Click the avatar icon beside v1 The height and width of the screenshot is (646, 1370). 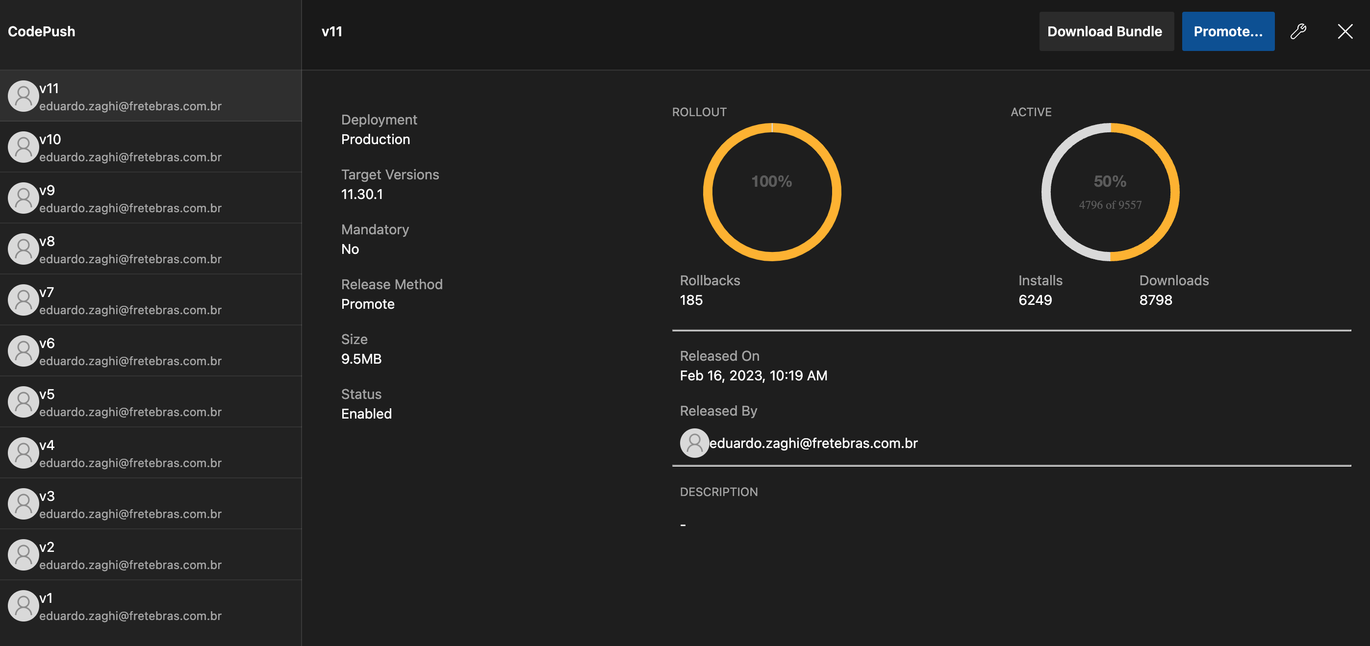click(x=24, y=607)
